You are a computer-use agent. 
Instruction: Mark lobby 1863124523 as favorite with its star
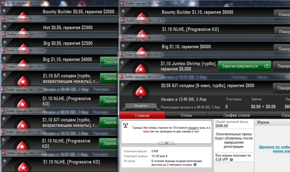click(x=5, y=75)
